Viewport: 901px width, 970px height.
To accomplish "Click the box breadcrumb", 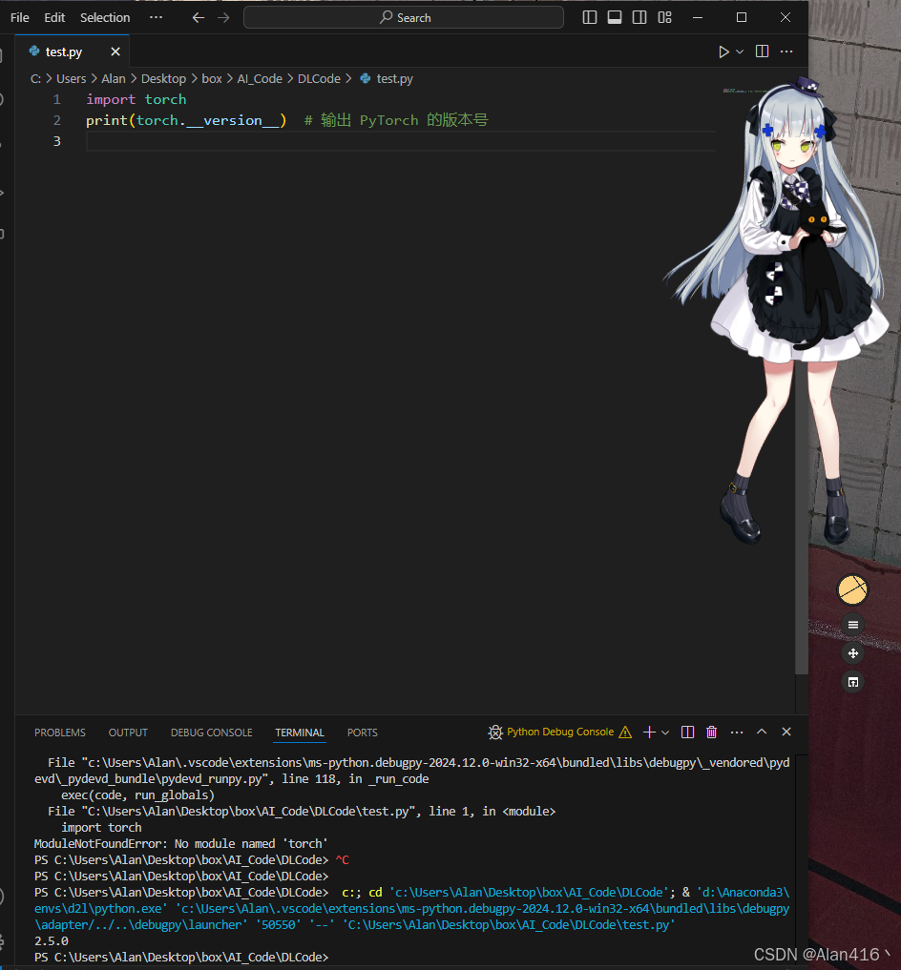I will point(212,78).
